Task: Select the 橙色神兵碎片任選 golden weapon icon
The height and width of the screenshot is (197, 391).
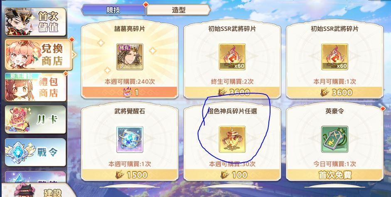Action: [x=232, y=139]
